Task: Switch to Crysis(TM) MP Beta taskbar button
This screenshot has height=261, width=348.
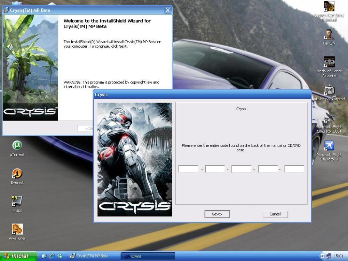Action: 93,256
